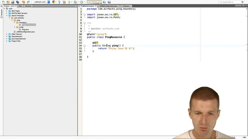Click the INS indicator in status bar
248x139 pixels.
245,137
